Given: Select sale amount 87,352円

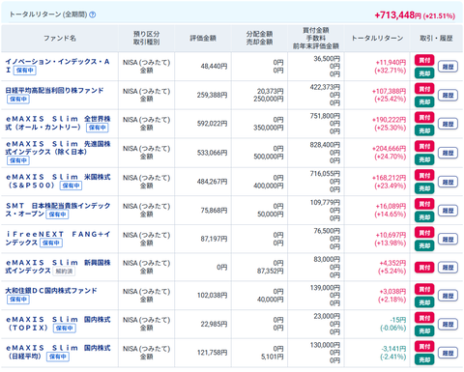Looking at the screenshot, I should 270,271.
